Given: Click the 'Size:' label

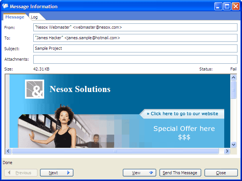Looking at the screenshot, I should [x=9, y=69].
